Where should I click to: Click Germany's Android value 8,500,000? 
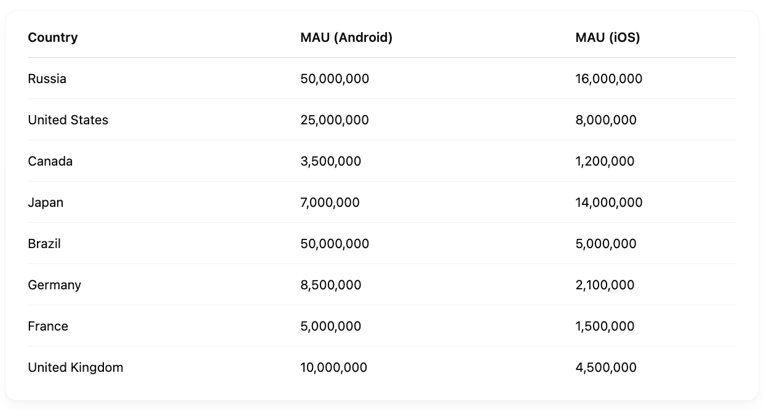pyautogui.click(x=331, y=285)
